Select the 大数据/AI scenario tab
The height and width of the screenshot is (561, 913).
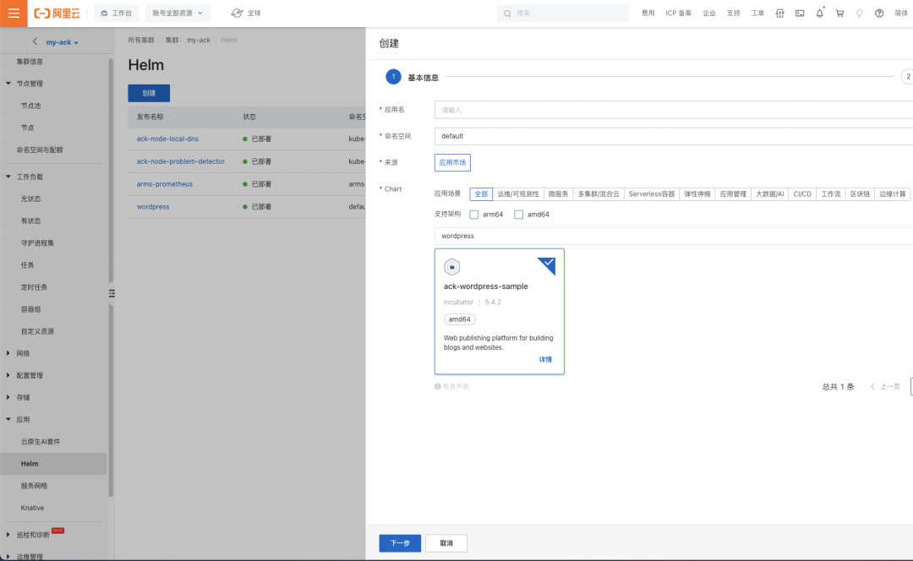(x=770, y=193)
